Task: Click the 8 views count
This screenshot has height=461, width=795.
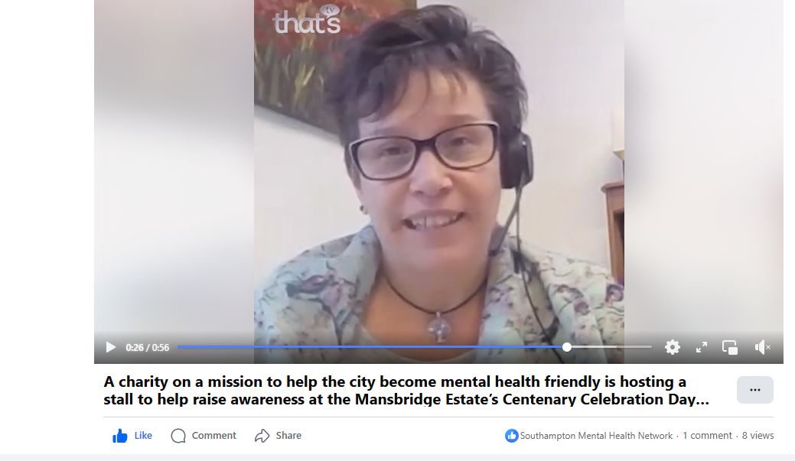Action: click(x=758, y=436)
